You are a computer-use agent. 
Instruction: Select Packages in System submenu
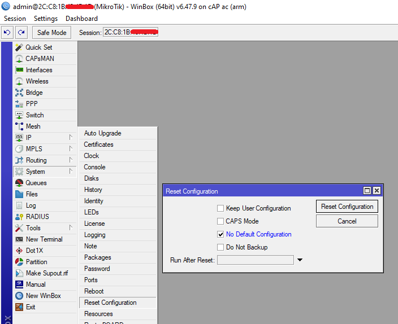coord(118,257)
